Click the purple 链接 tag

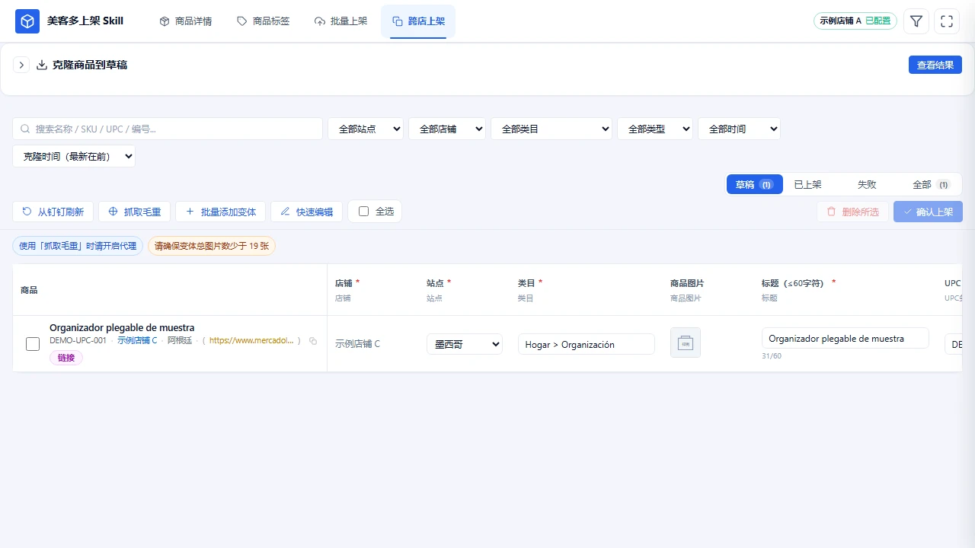pos(66,358)
